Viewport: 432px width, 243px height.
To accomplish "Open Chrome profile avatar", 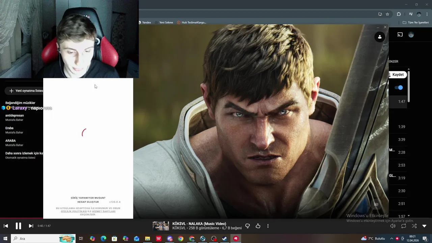I will pos(419,14).
